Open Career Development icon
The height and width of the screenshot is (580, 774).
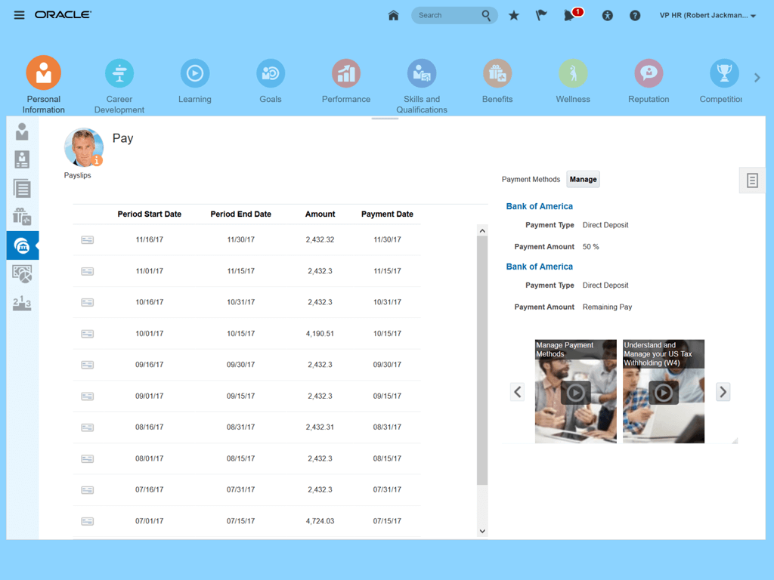[x=119, y=73]
